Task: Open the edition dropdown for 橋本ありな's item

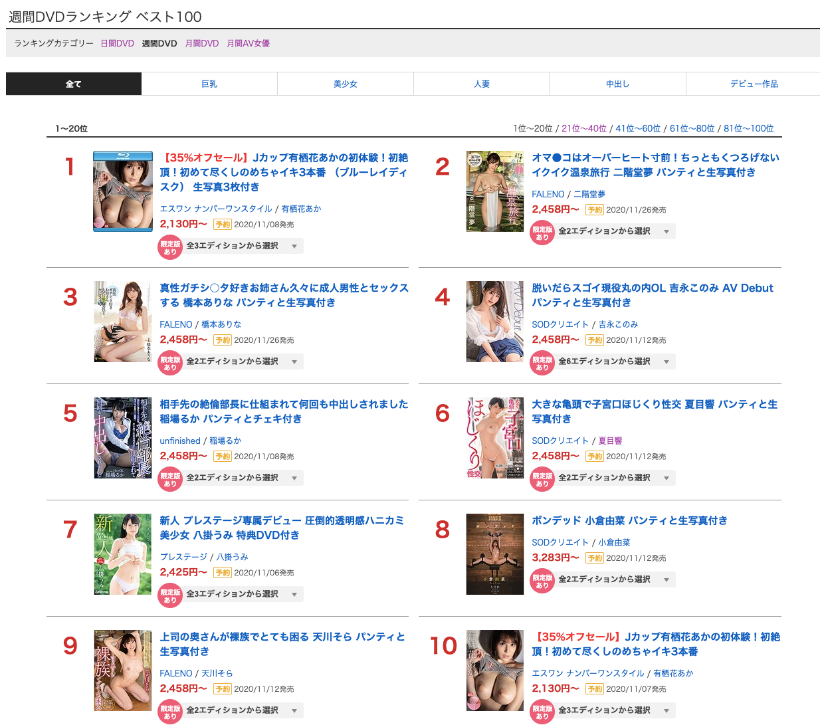Action: (243, 362)
